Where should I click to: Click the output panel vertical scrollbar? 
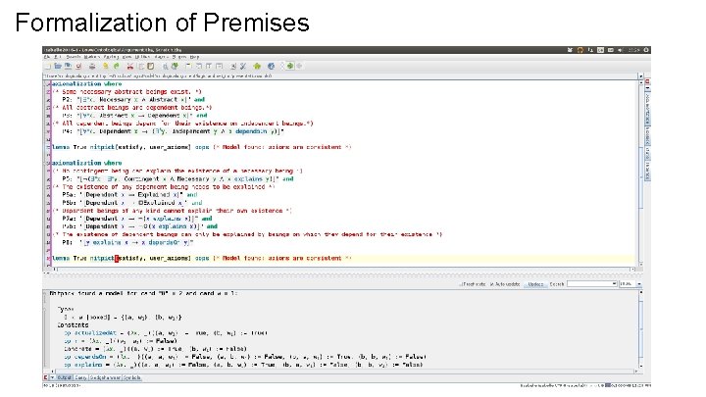(x=640, y=329)
